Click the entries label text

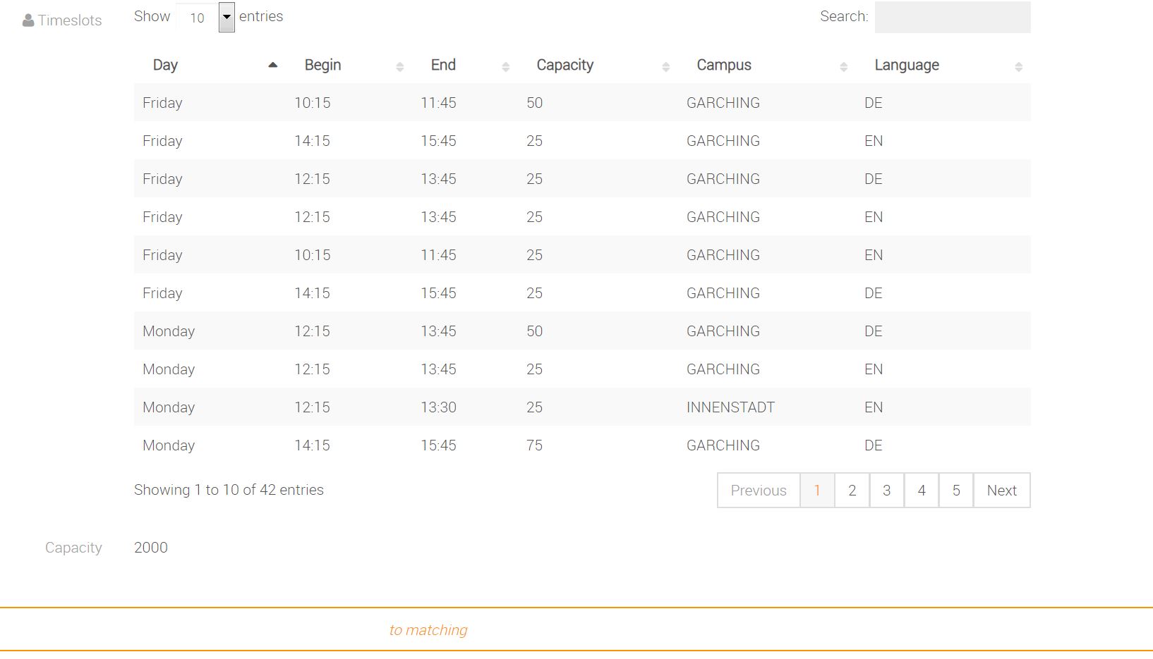click(261, 16)
